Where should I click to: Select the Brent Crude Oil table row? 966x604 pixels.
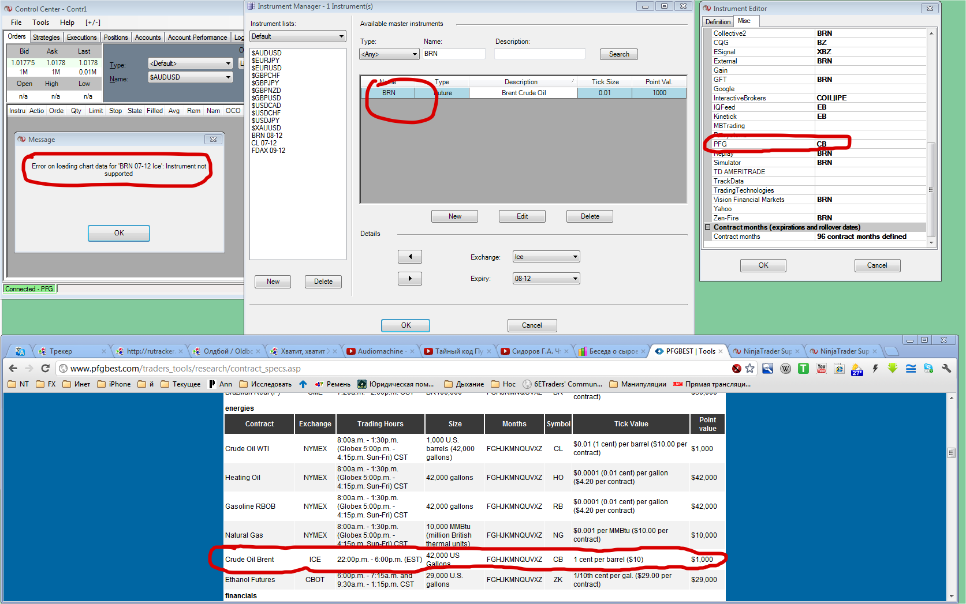click(x=524, y=93)
